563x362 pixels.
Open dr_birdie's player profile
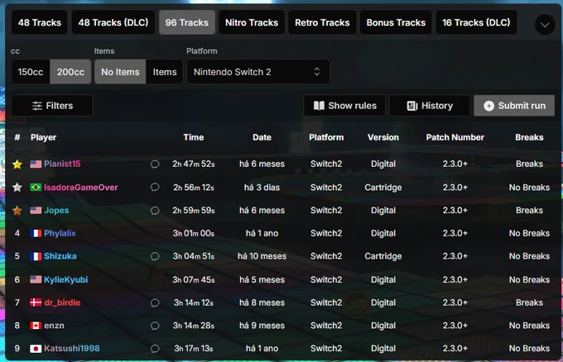62,302
